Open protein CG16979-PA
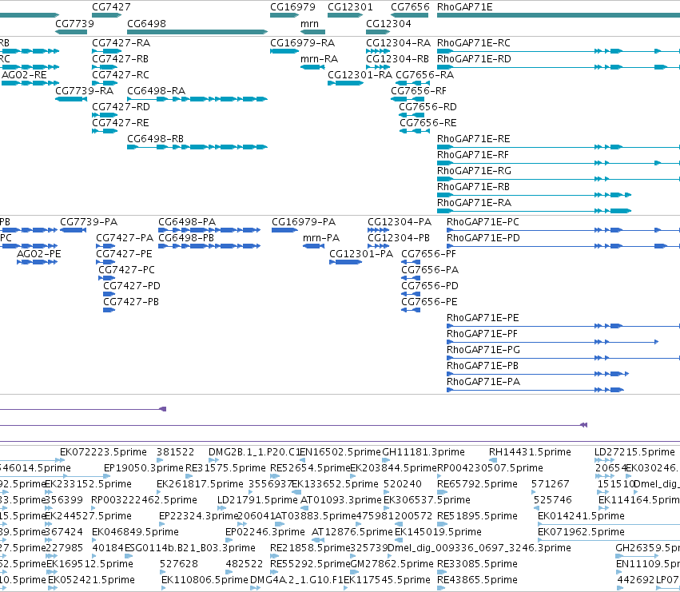 point(304,222)
